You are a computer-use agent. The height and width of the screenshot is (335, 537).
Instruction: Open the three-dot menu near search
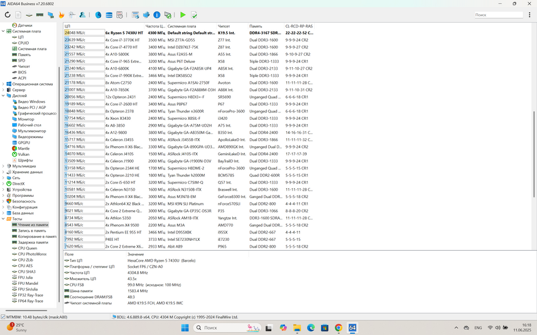(x=530, y=15)
